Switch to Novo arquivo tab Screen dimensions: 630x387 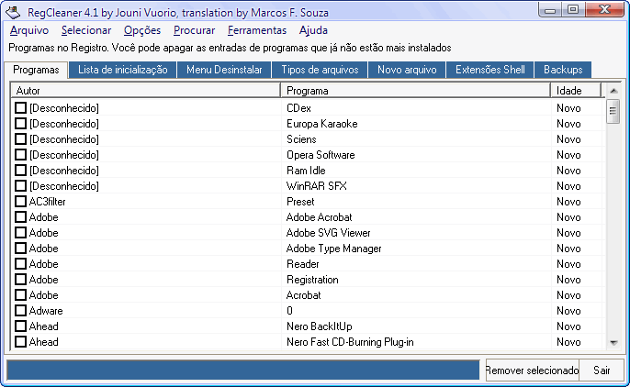[x=407, y=70]
